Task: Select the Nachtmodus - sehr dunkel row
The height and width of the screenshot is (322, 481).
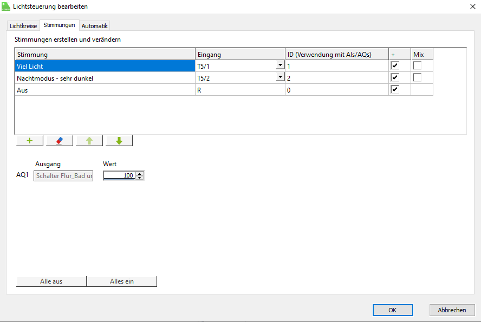Action: pos(103,78)
